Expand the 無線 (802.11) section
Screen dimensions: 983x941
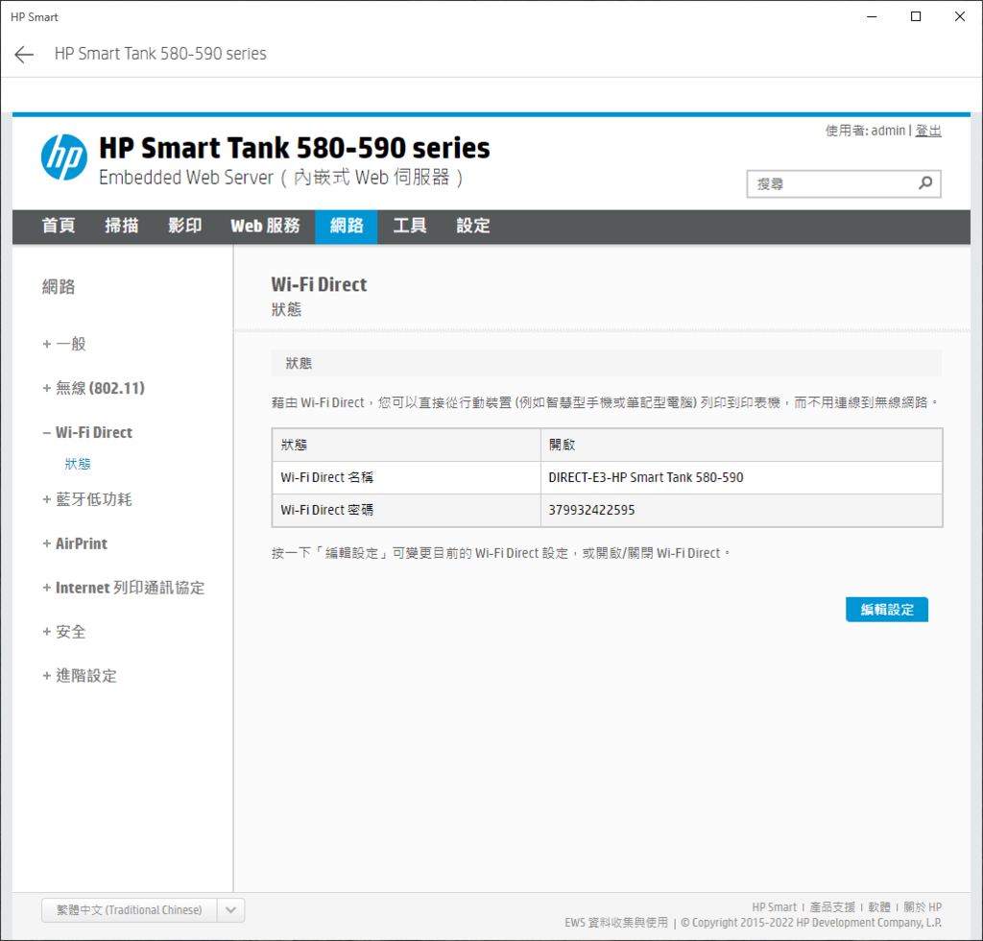[x=93, y=389]
